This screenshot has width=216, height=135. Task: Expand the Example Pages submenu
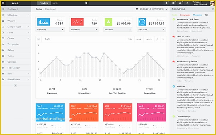point(29,27)
